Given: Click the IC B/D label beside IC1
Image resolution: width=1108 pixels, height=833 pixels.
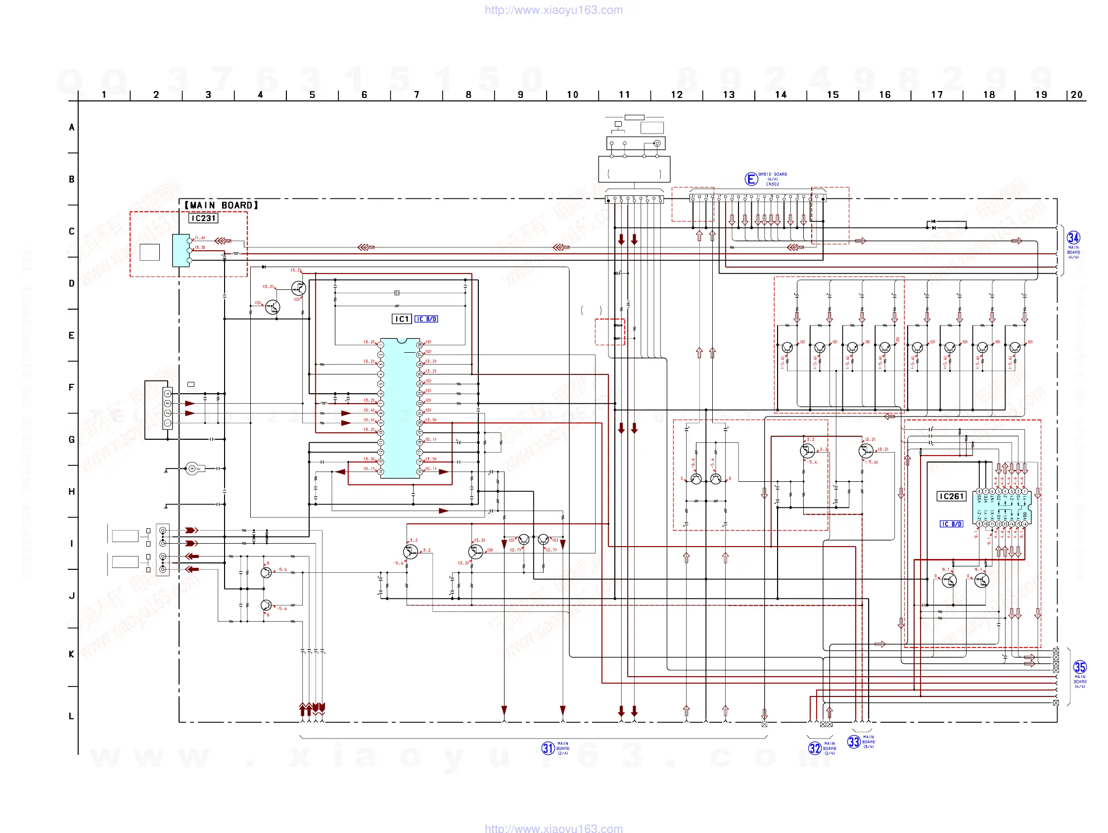Looking at the screenshot, I should click(x=426, y=319).
